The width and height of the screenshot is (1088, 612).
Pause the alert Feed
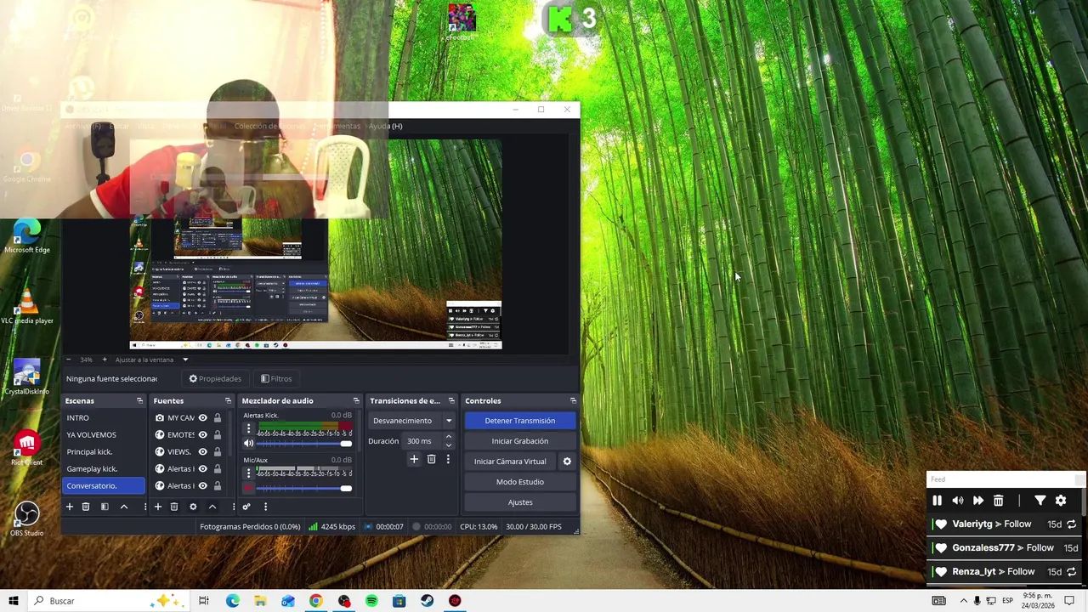coord(938,501)
